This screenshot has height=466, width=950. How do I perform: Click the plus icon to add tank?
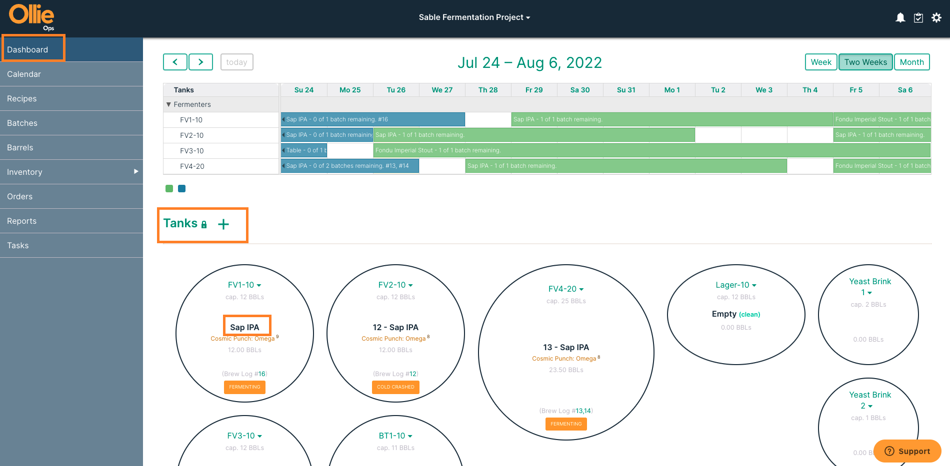click(223, 224)
